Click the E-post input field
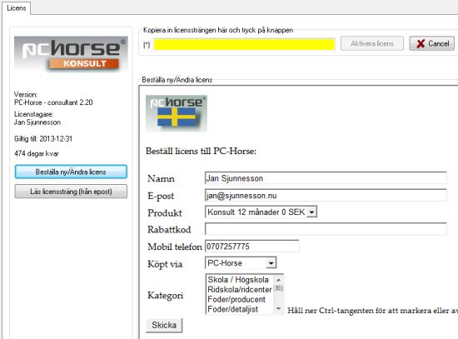 click(x=326, y=195)
